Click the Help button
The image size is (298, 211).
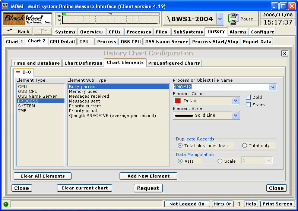251,204
